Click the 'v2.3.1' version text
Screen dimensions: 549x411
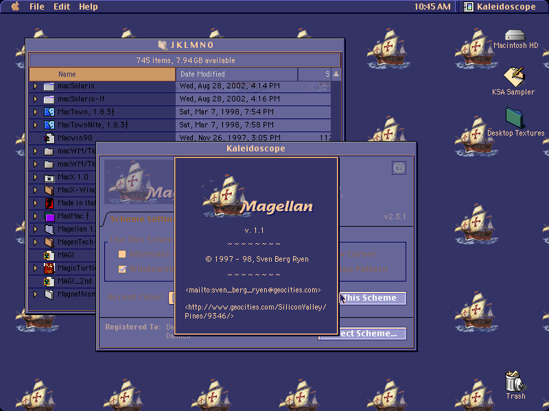395,216
